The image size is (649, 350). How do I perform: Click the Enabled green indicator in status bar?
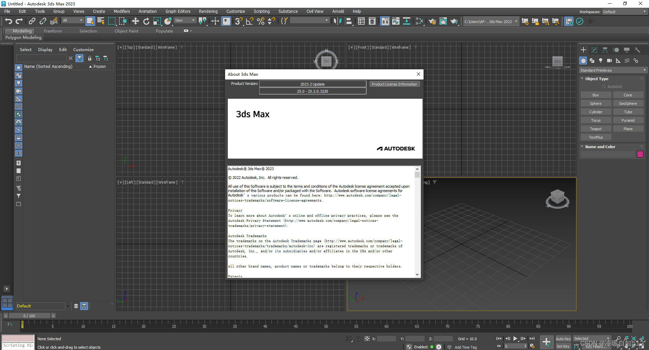[x=432, y=347]
